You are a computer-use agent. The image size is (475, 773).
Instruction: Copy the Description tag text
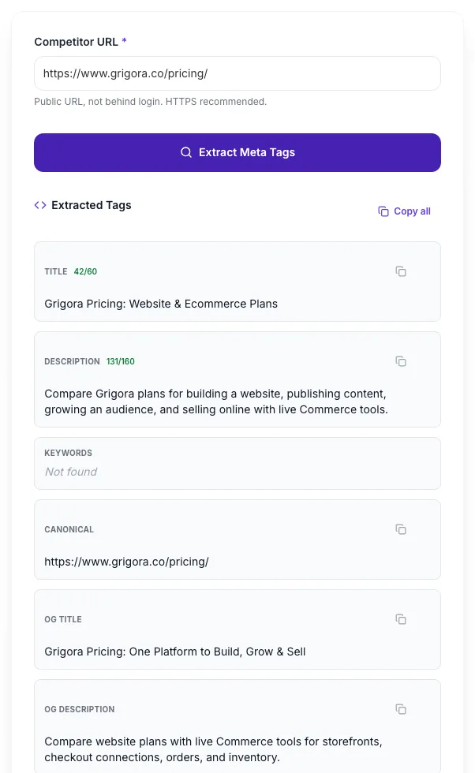click(401, 361)
